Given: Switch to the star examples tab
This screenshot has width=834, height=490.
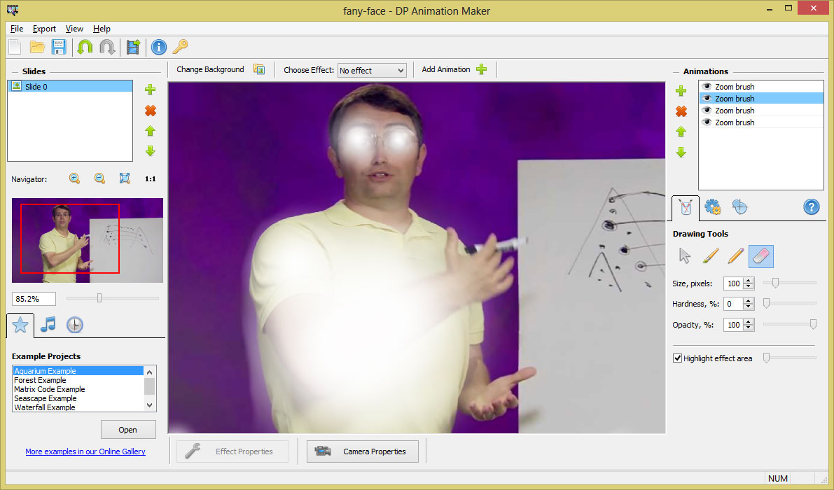Looking at the screenshot, I should [20, 325].
